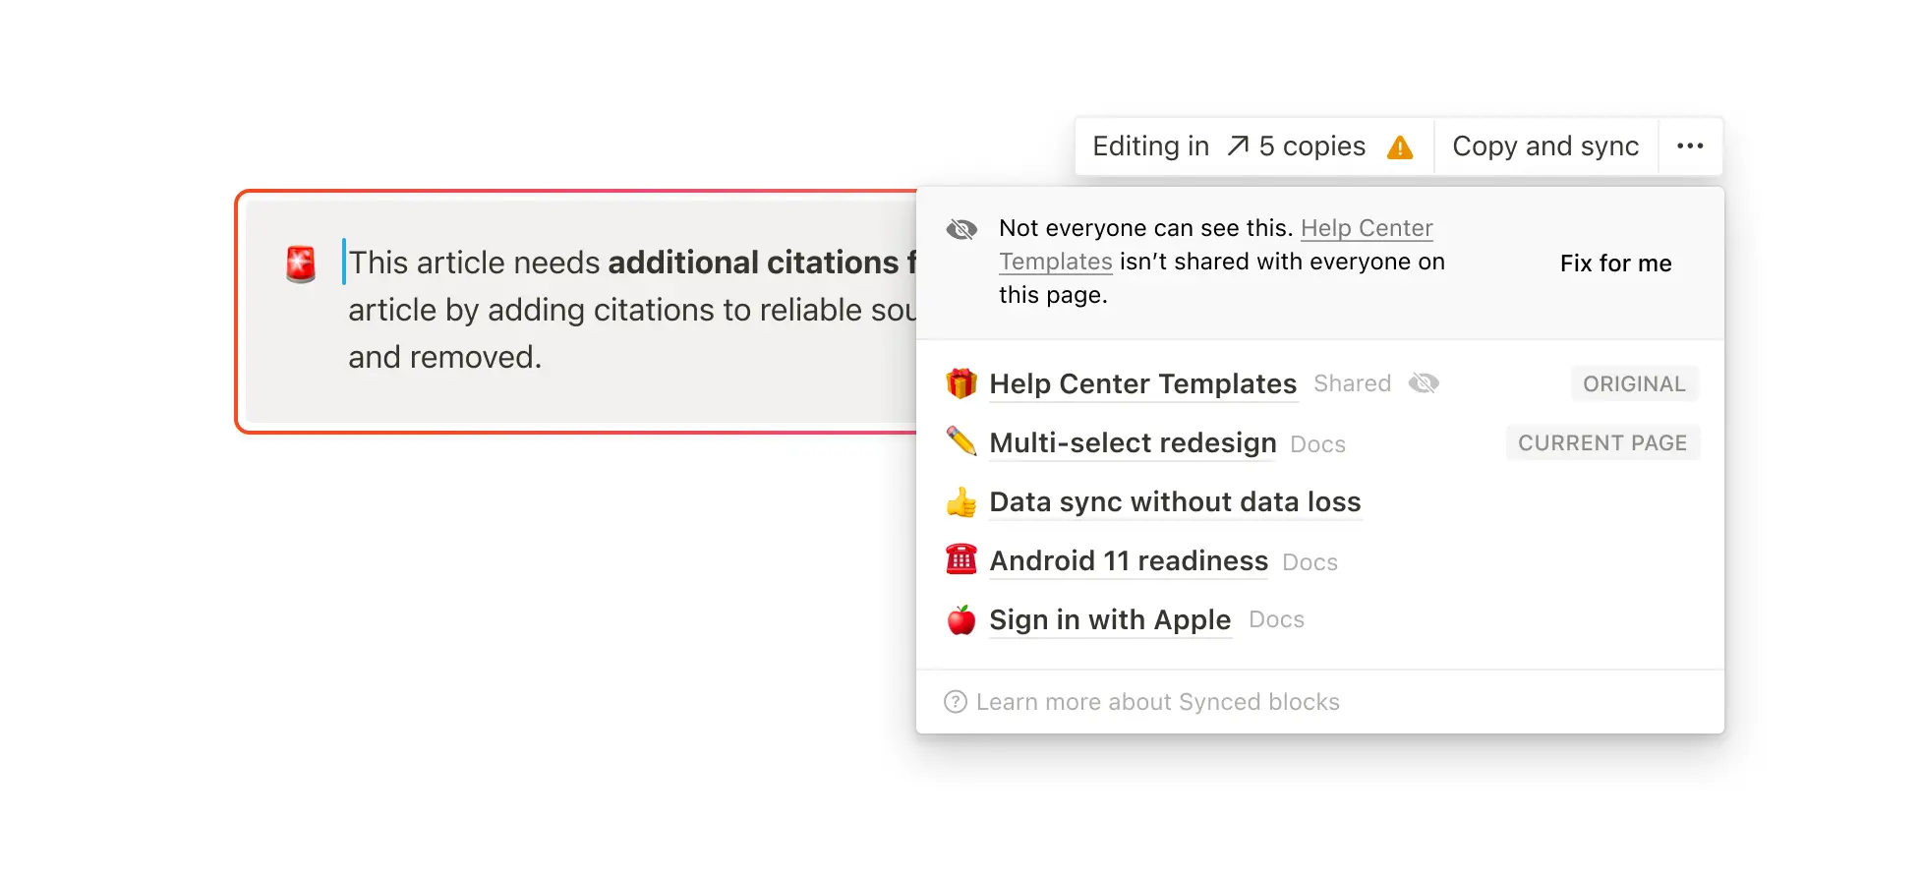Click the apple icon beside Sign in with Apple
The image size is (1921, 877).
(960, 619)
